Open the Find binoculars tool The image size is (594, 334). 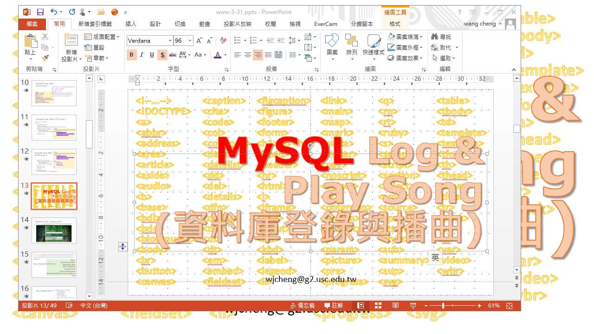(x=441, y=37)
